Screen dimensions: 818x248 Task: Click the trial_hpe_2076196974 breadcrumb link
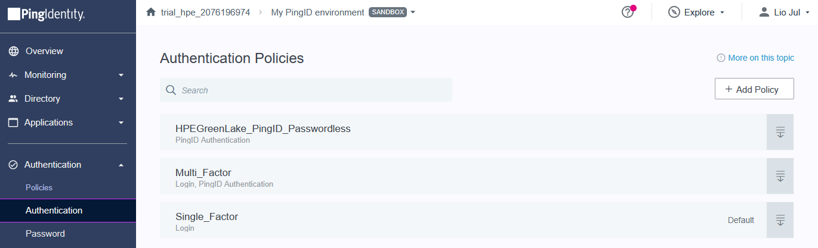(205, 12)
